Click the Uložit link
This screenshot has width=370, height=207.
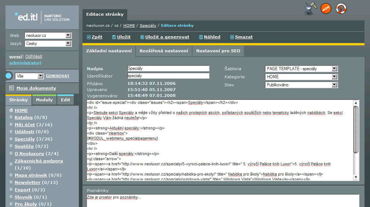[x=124, y=37]
